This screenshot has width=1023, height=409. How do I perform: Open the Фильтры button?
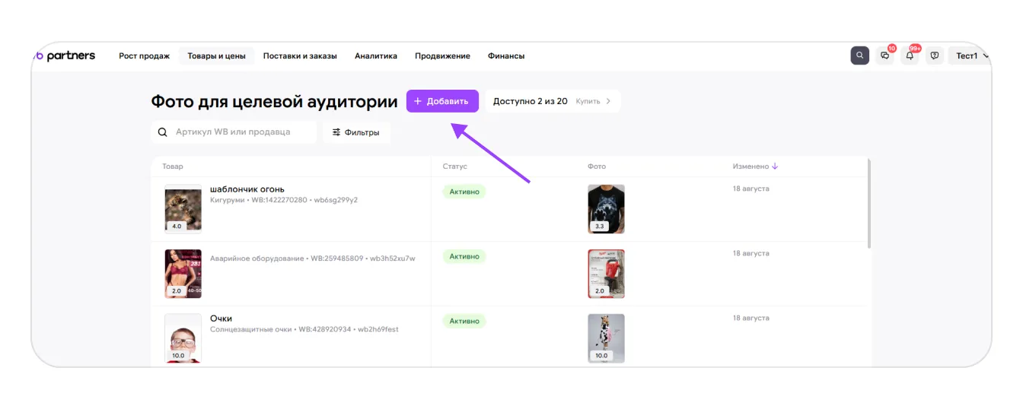click(356, 132)
